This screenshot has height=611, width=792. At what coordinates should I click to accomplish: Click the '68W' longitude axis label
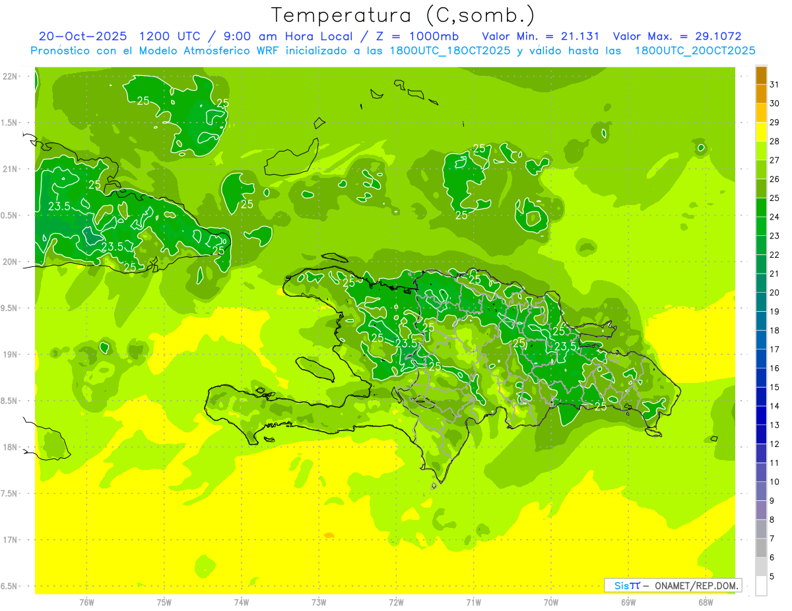[705, 602]
